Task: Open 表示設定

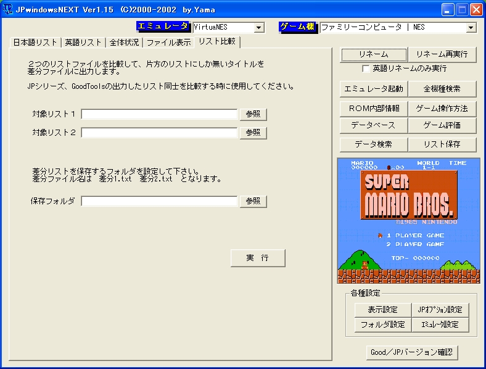Action: click(383, 310)
